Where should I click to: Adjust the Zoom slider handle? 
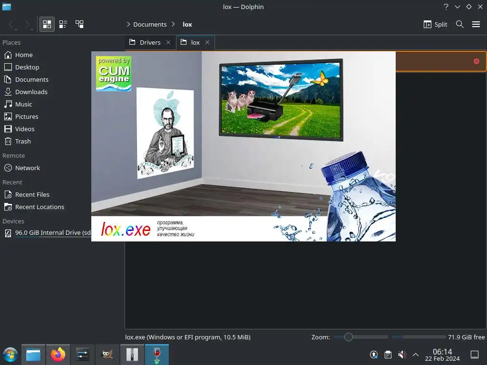(x=349, y=337)
